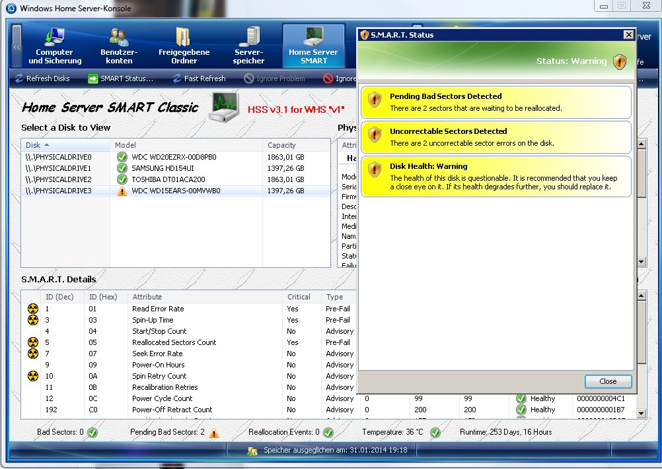Screen dimensions: 662x469
Task: Select the Pending Bad Sectors Detected message
Action: click(496, 102)
